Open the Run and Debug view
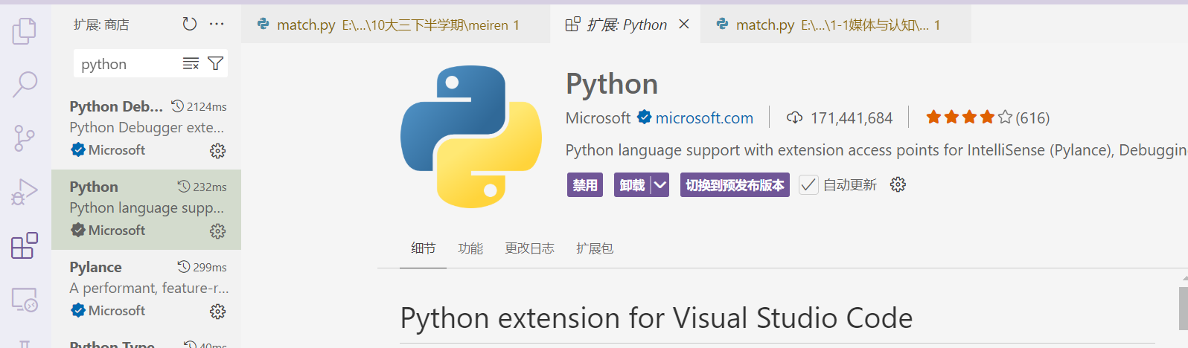 tap(25, 192)
